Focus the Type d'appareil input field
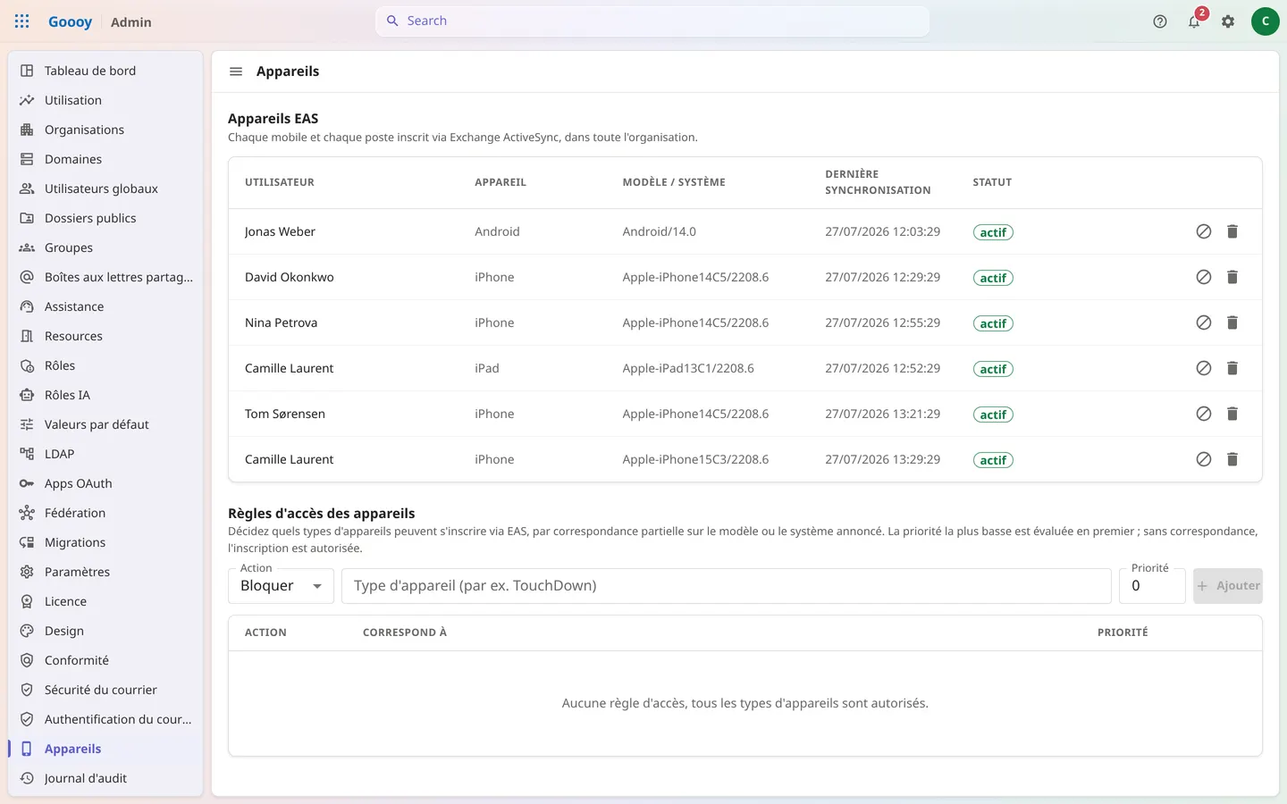 [x=727, y=586]
